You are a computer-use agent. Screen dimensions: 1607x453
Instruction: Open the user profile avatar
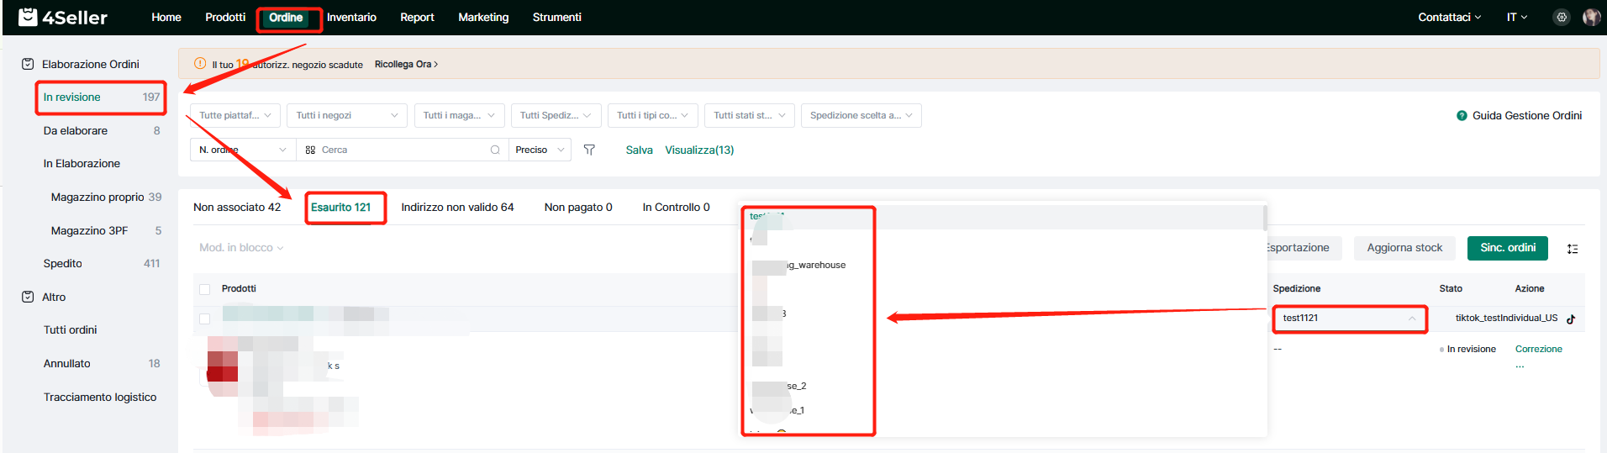click(1591, 17)
